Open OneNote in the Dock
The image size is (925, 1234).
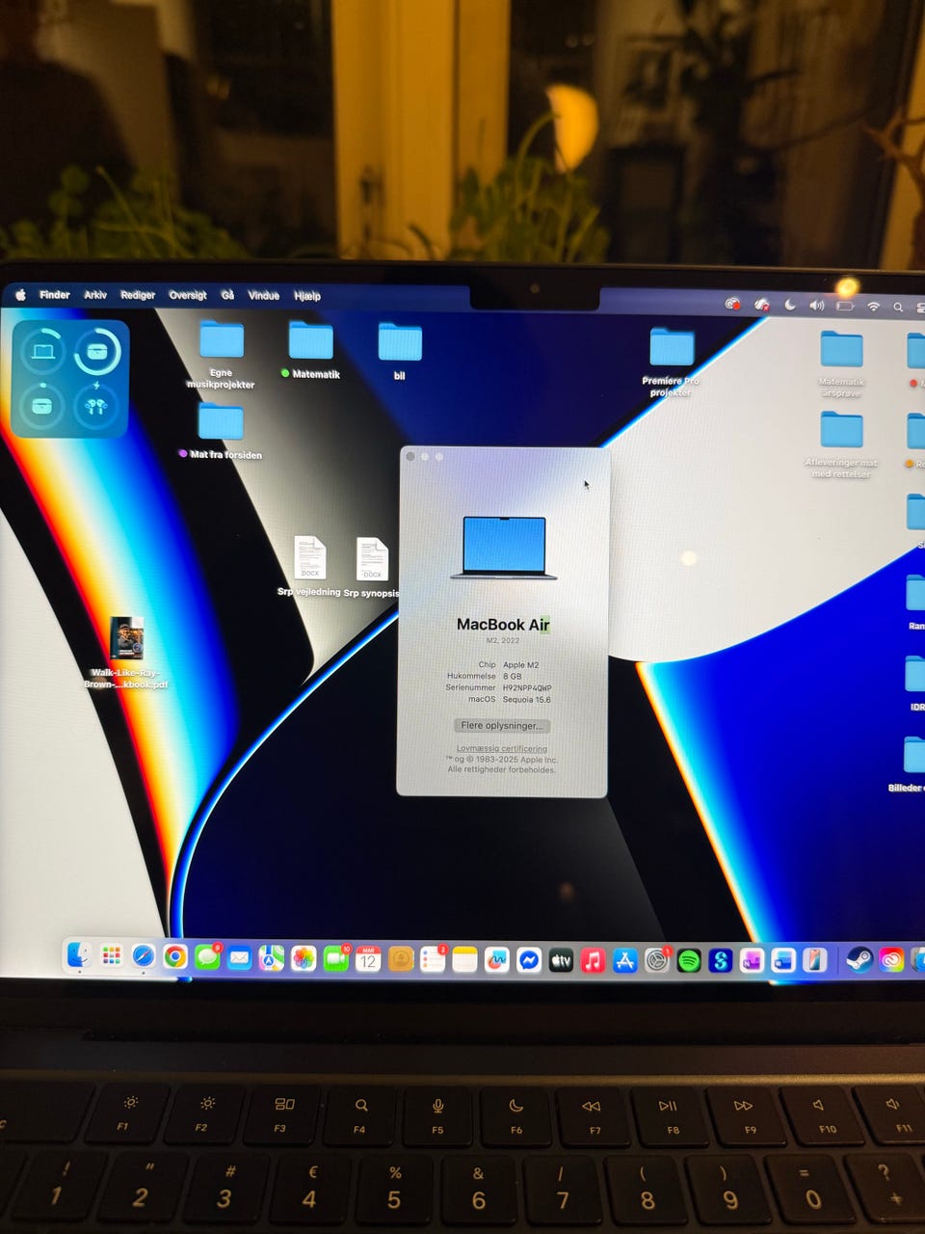[752, 961]
